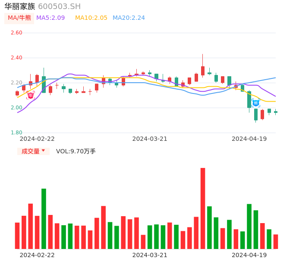Open the 成交量 indicator dropdown
Viewport: 296px width, 261px height.
tap(33, 151)
